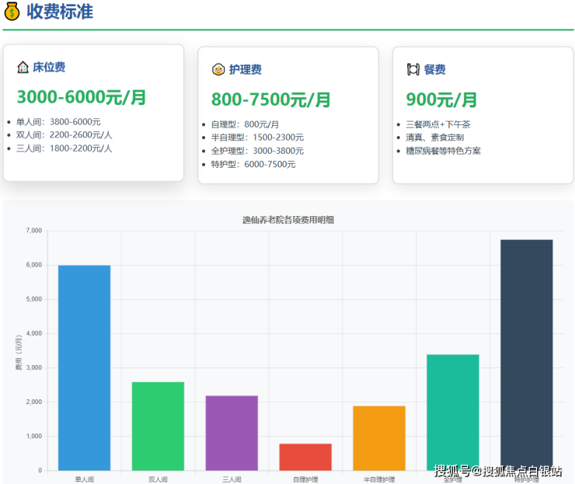Viewport: 575px width, 484px height.
Task: Click the plate and cutlery icon beside 餐费
Action: coord(413,70)
